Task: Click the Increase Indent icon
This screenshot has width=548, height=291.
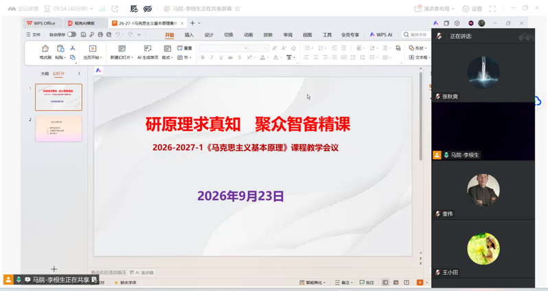Action: [x=343, y=48]
